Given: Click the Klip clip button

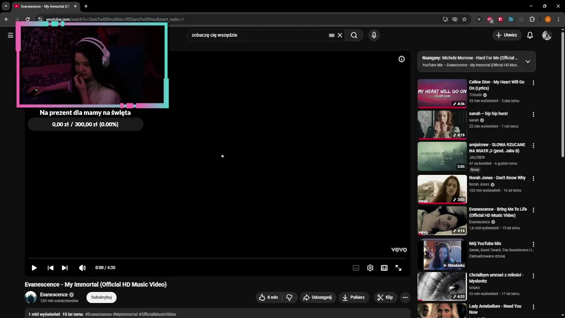Looking at the screenshot, I should 385,297.
